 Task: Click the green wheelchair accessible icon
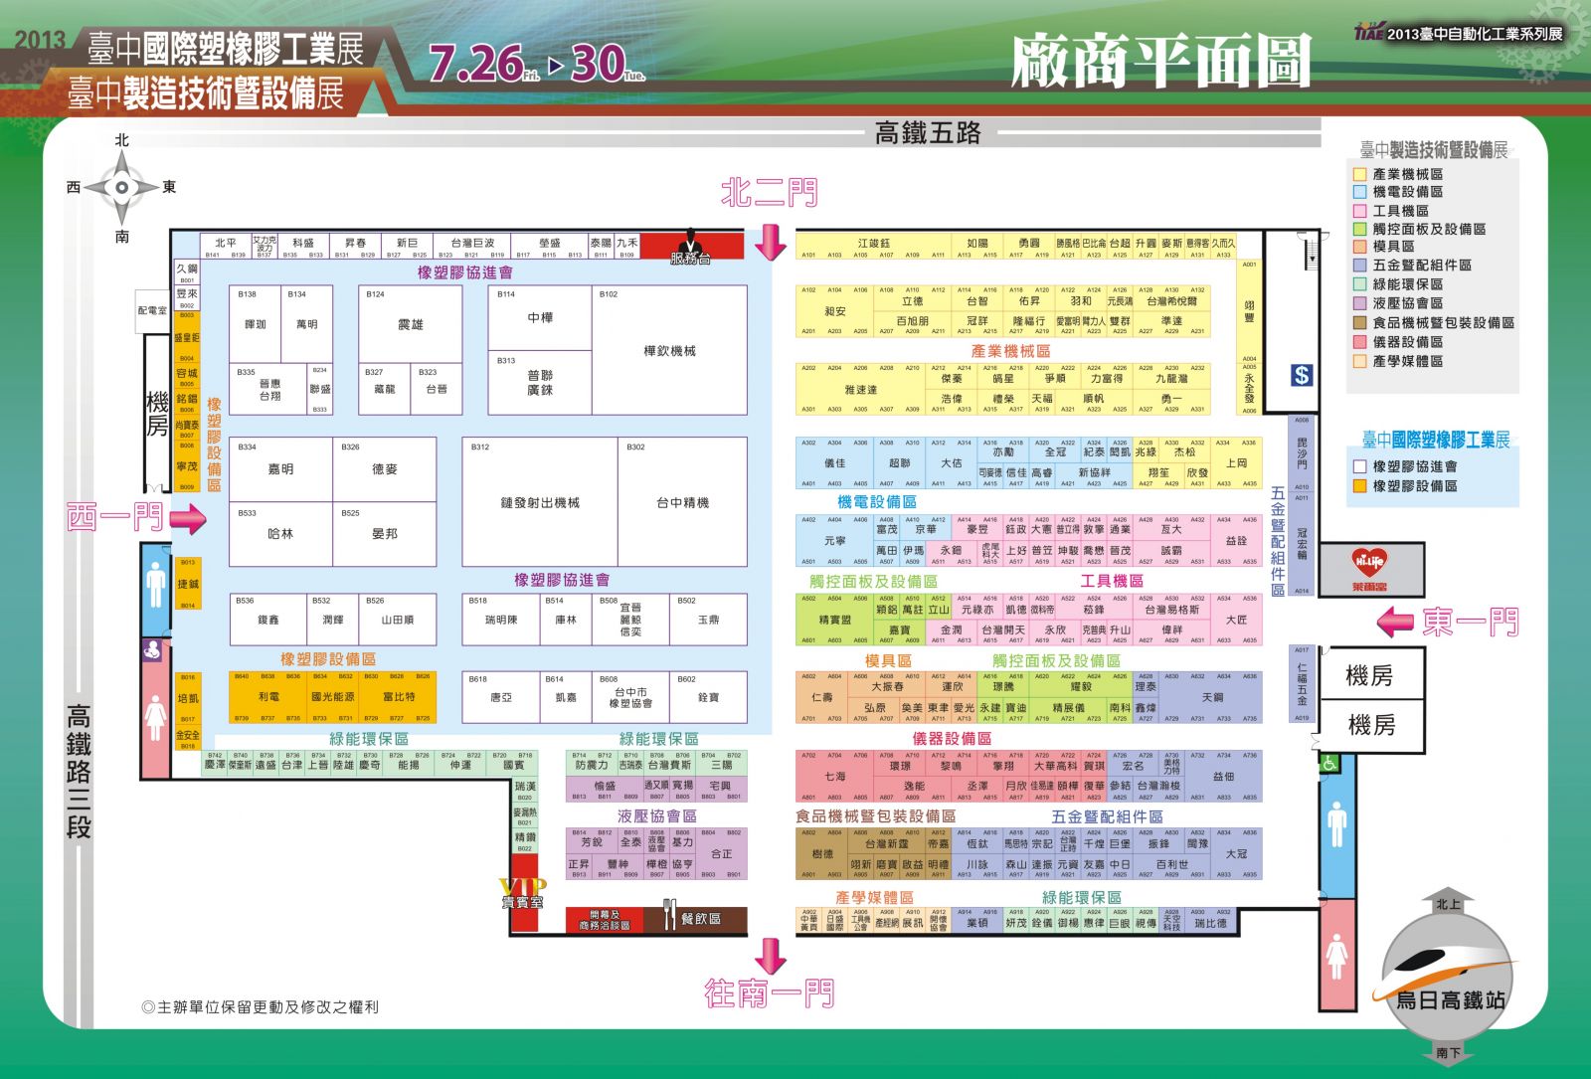coord(1328,763)
